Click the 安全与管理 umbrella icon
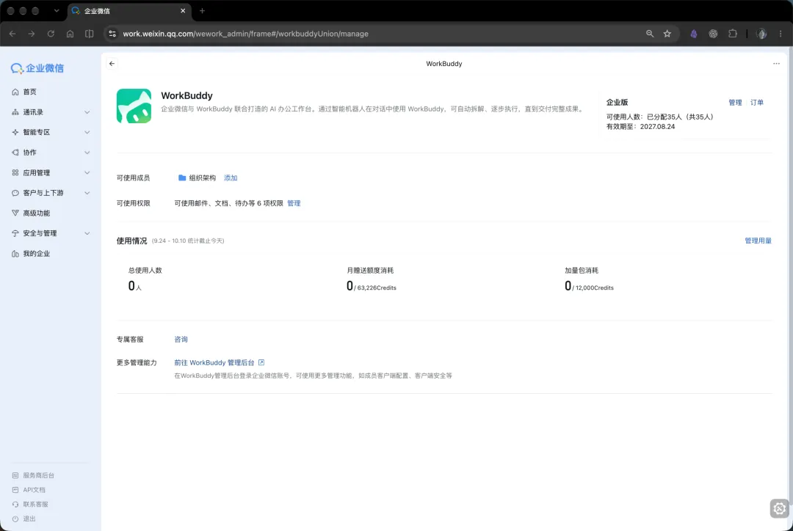This screenshot has width=793, height=531. [15, 233]
